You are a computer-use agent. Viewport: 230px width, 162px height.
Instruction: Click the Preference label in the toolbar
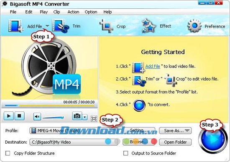click(215, 26)
